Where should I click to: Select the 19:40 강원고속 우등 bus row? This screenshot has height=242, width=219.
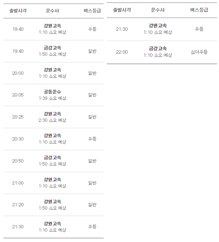[54, 29]
